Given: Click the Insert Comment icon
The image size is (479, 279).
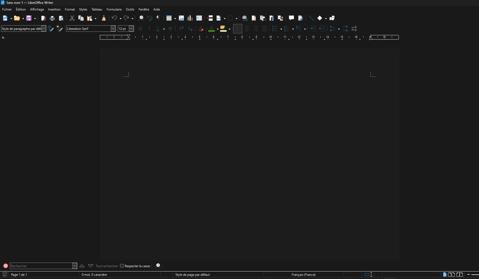Looking at the screenshot, I should tap(291, 18).
